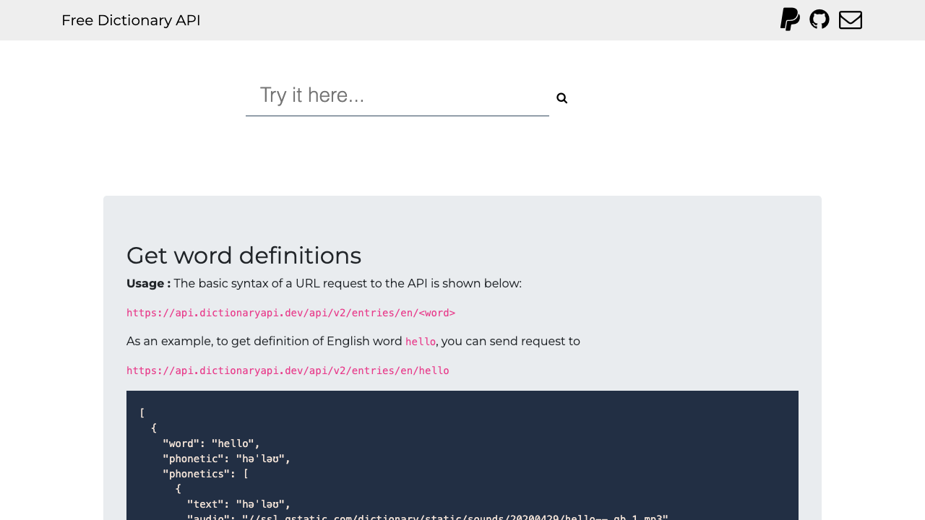This screenshot has width=925, height=520.
Task: Click the email envelope icon
Action: (x=851, y=19)
